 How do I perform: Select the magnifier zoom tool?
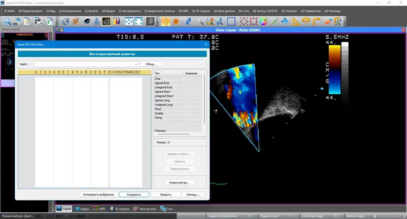199,21
